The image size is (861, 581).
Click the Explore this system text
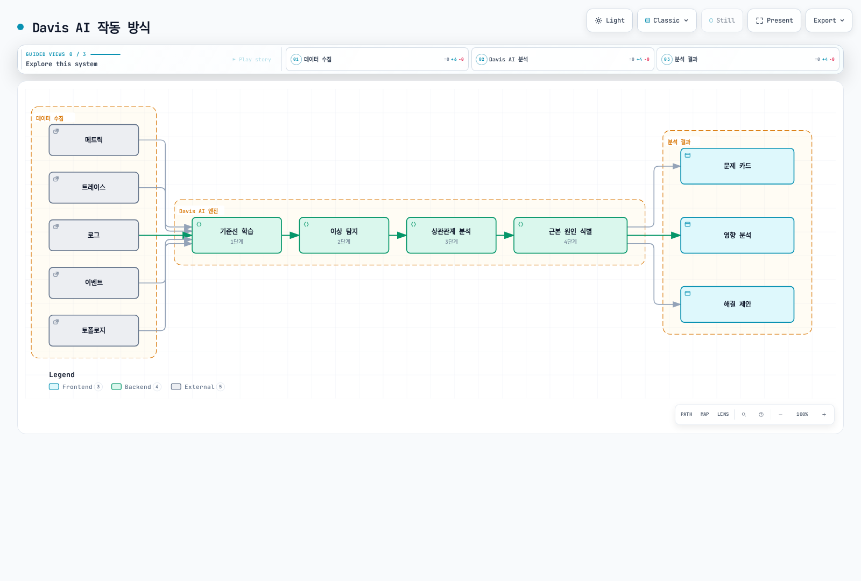tap(62, 64)
